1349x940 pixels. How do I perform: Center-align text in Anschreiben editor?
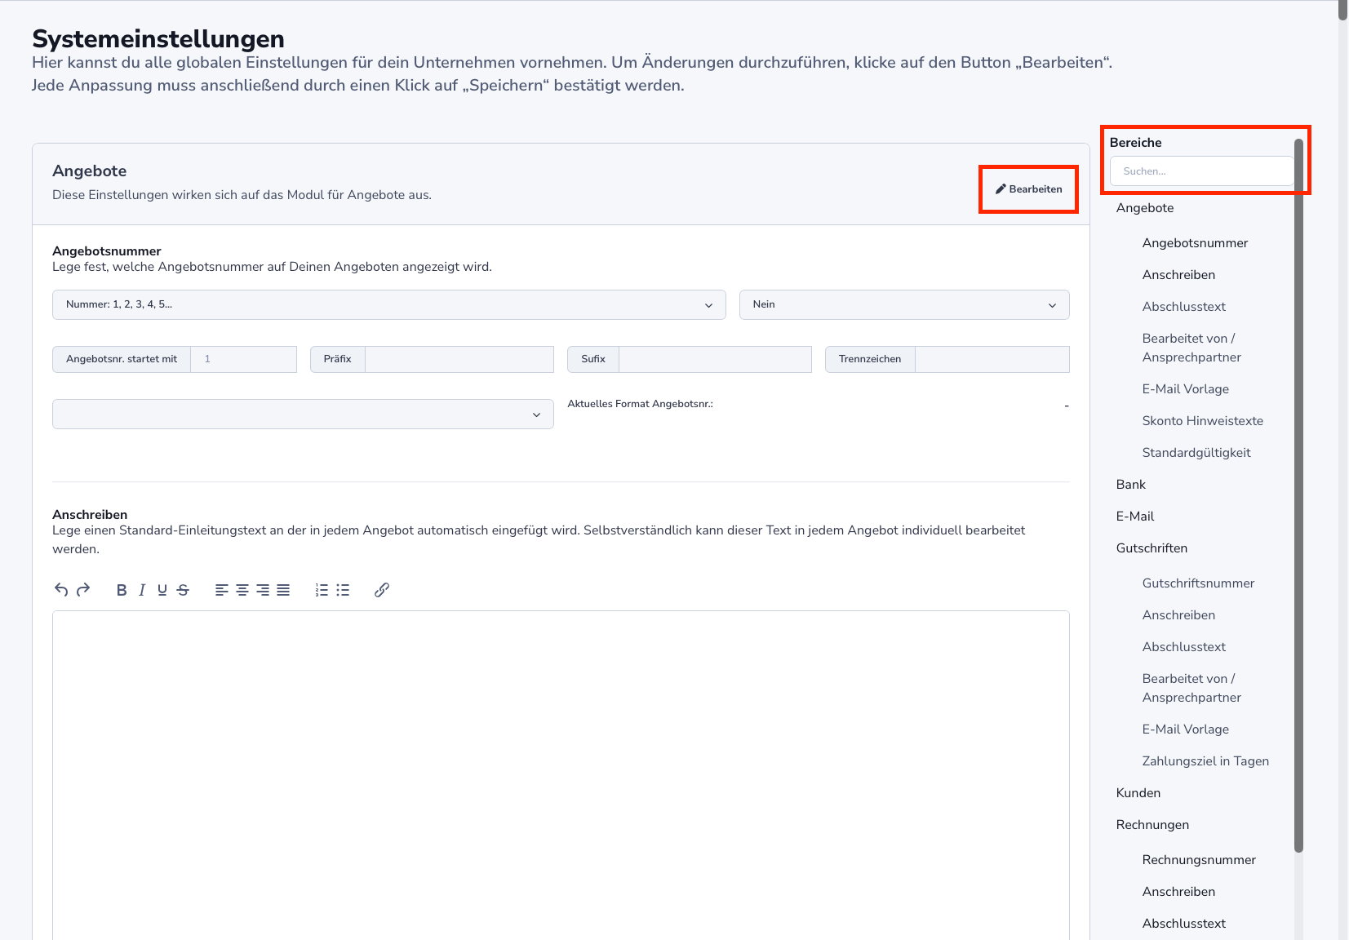click(242, 590)
